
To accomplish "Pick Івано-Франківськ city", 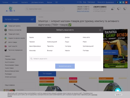I will click(35, 46).
